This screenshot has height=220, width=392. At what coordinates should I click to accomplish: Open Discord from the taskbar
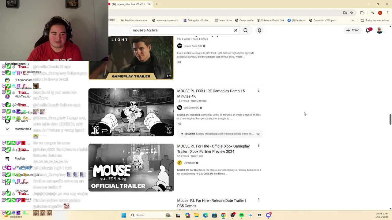point(269,215)
